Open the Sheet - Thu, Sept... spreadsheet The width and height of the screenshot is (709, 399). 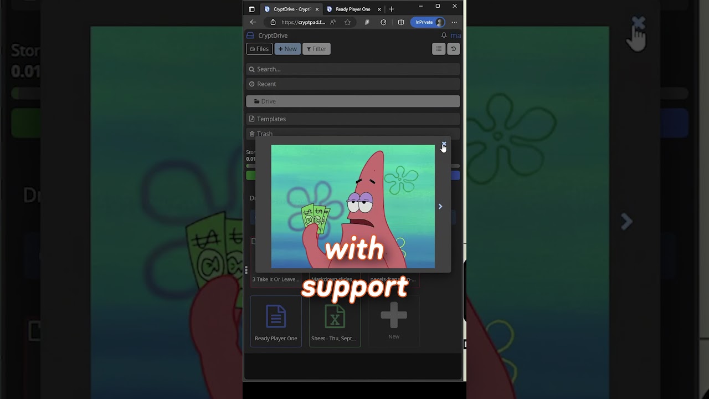tap(335, 321)
